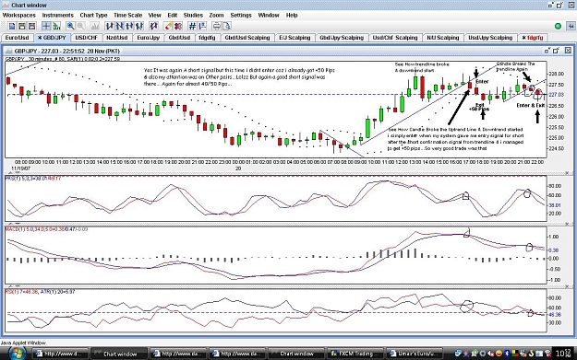Click the green indicator chart icon beside the crosshair
The width and height of the screenshot is (577, 360).
click(56, 26)
